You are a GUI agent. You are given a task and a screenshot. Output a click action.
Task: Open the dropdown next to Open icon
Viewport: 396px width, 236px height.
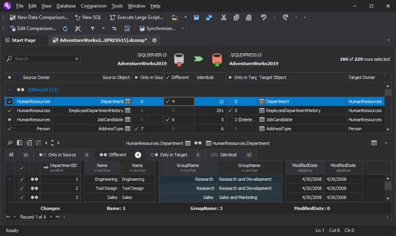[x=185, y=17]
